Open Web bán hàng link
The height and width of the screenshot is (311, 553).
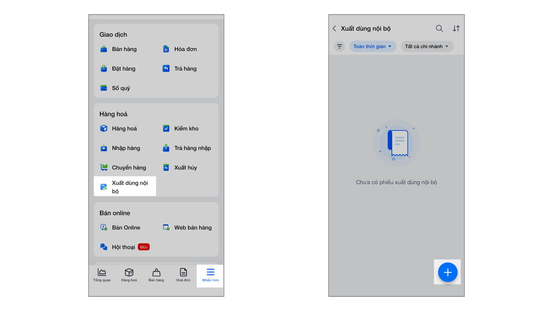tap(187, 227)
